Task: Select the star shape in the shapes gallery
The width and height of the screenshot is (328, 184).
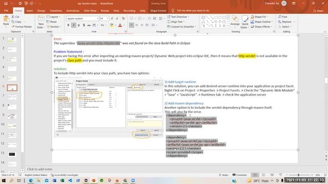Action: tap(224, 26)
